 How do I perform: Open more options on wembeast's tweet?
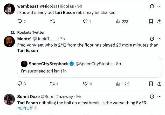[x=159, y=6]
